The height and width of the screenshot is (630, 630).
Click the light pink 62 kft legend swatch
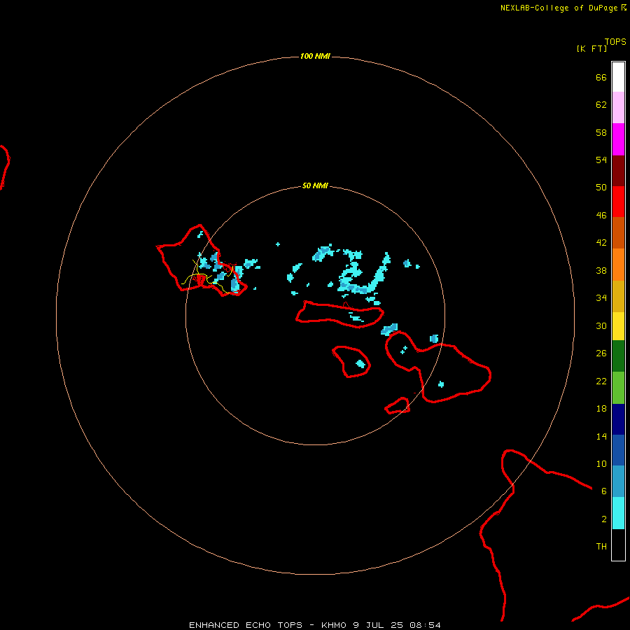click(x=618, y=108)
